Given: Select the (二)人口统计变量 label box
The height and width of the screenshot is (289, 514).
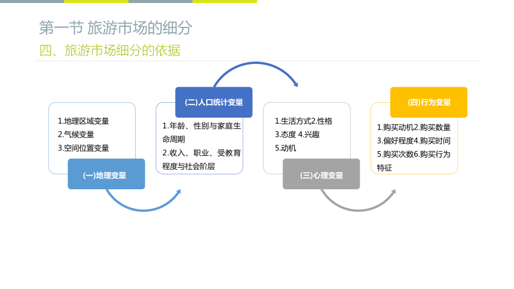Looking at the screenshot, I should (x=214, y=102).
